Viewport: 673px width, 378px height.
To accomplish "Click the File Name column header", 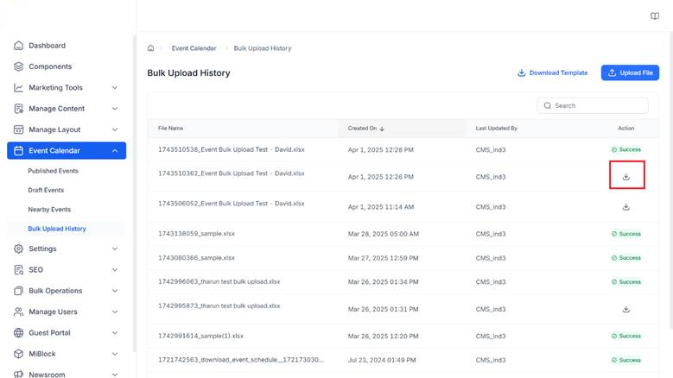I will click(x=170, y=128).
